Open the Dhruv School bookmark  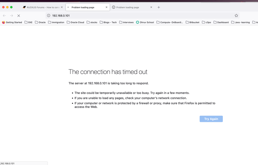[x=145, y=22]
